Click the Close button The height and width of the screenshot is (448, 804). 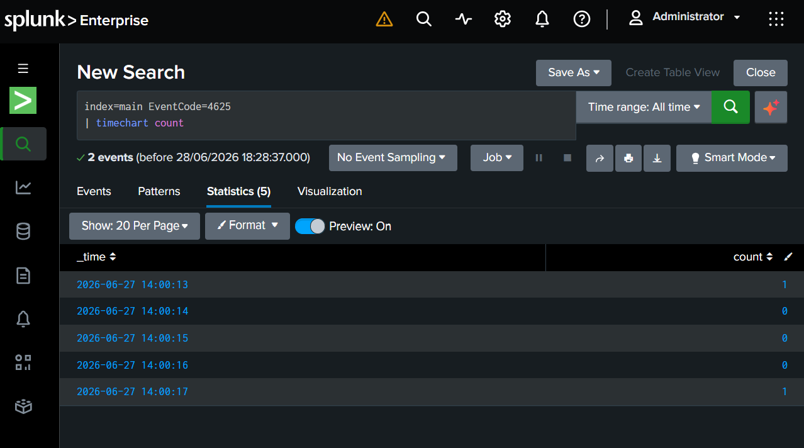click(761, 73)
